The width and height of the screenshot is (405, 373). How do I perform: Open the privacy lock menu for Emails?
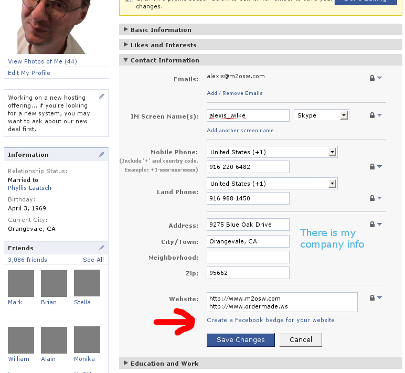point(376,78)
